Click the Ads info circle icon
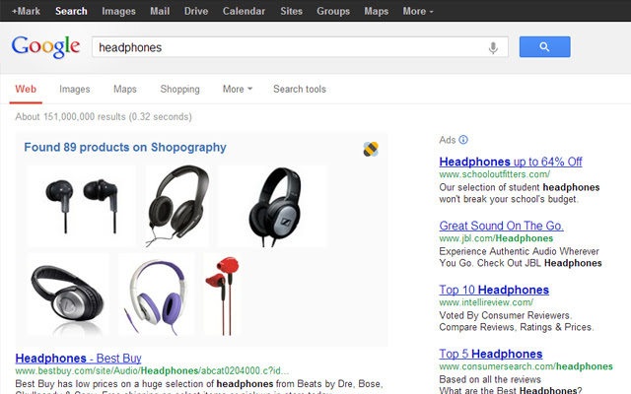 [x=463, y=140]
